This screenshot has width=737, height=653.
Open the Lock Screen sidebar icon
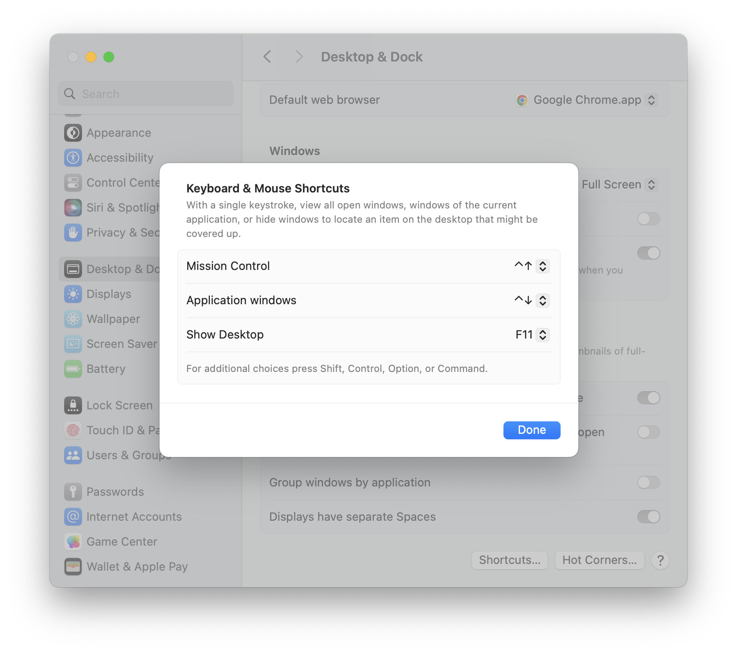click(x=73, y=405)
